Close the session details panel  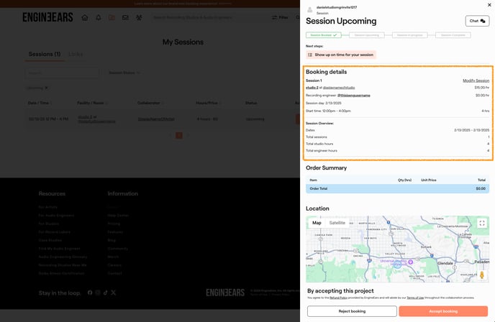[488, 4]
